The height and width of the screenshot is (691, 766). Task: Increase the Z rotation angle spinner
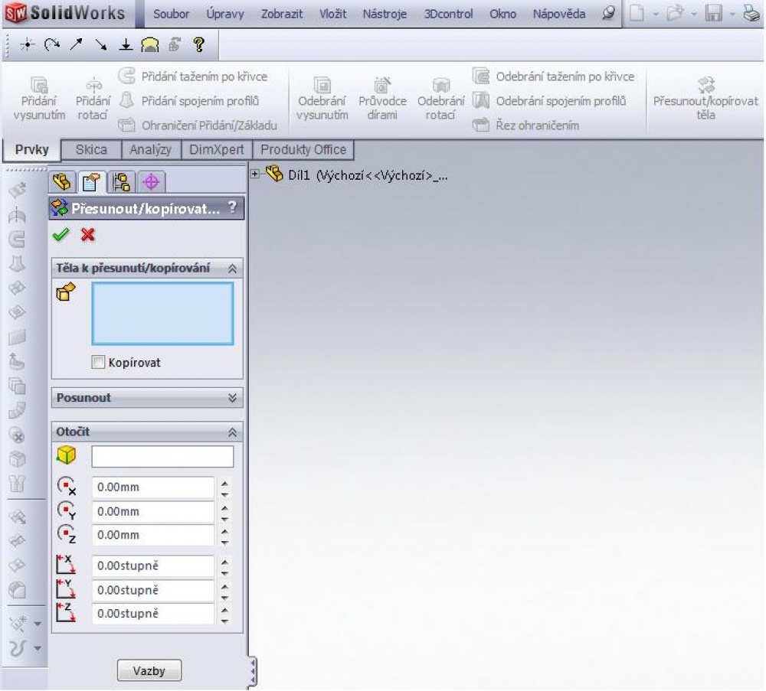click(224, 610)
